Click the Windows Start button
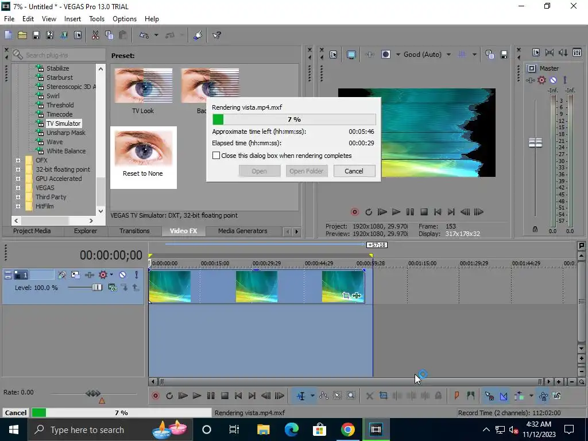 tap(14, 430)
